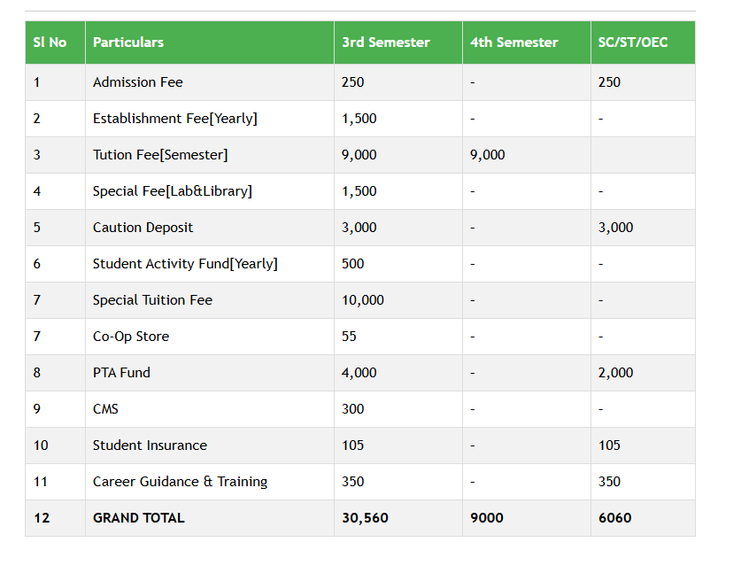Click the Student Insurance label

pyautogui.click(x=150, y=445)
